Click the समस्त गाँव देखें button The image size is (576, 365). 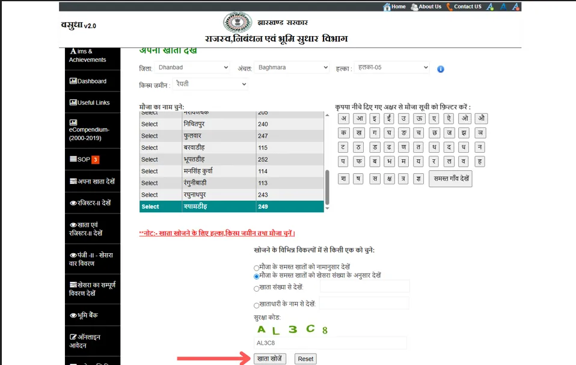[451, 179]
